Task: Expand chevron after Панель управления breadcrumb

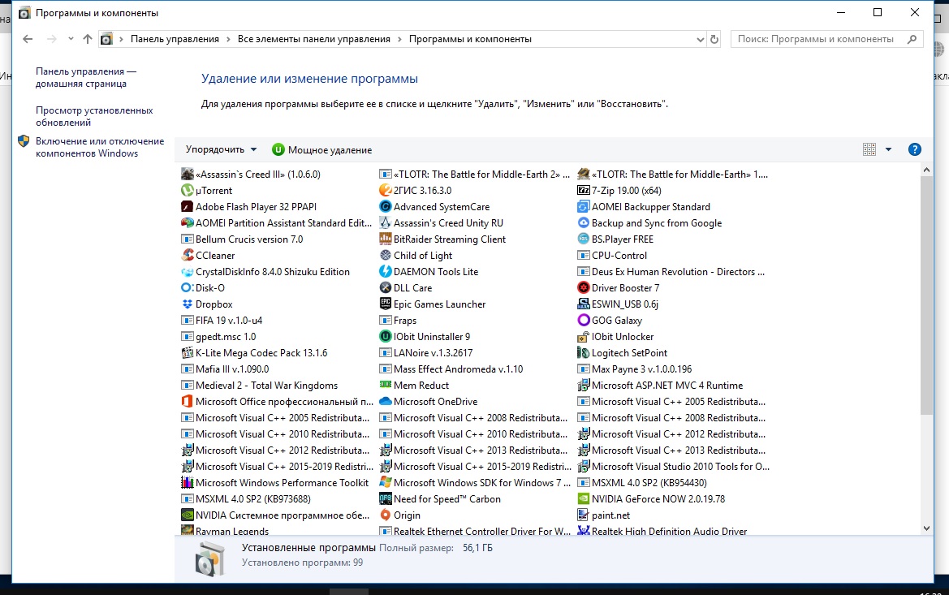Action: click(228, 39)
